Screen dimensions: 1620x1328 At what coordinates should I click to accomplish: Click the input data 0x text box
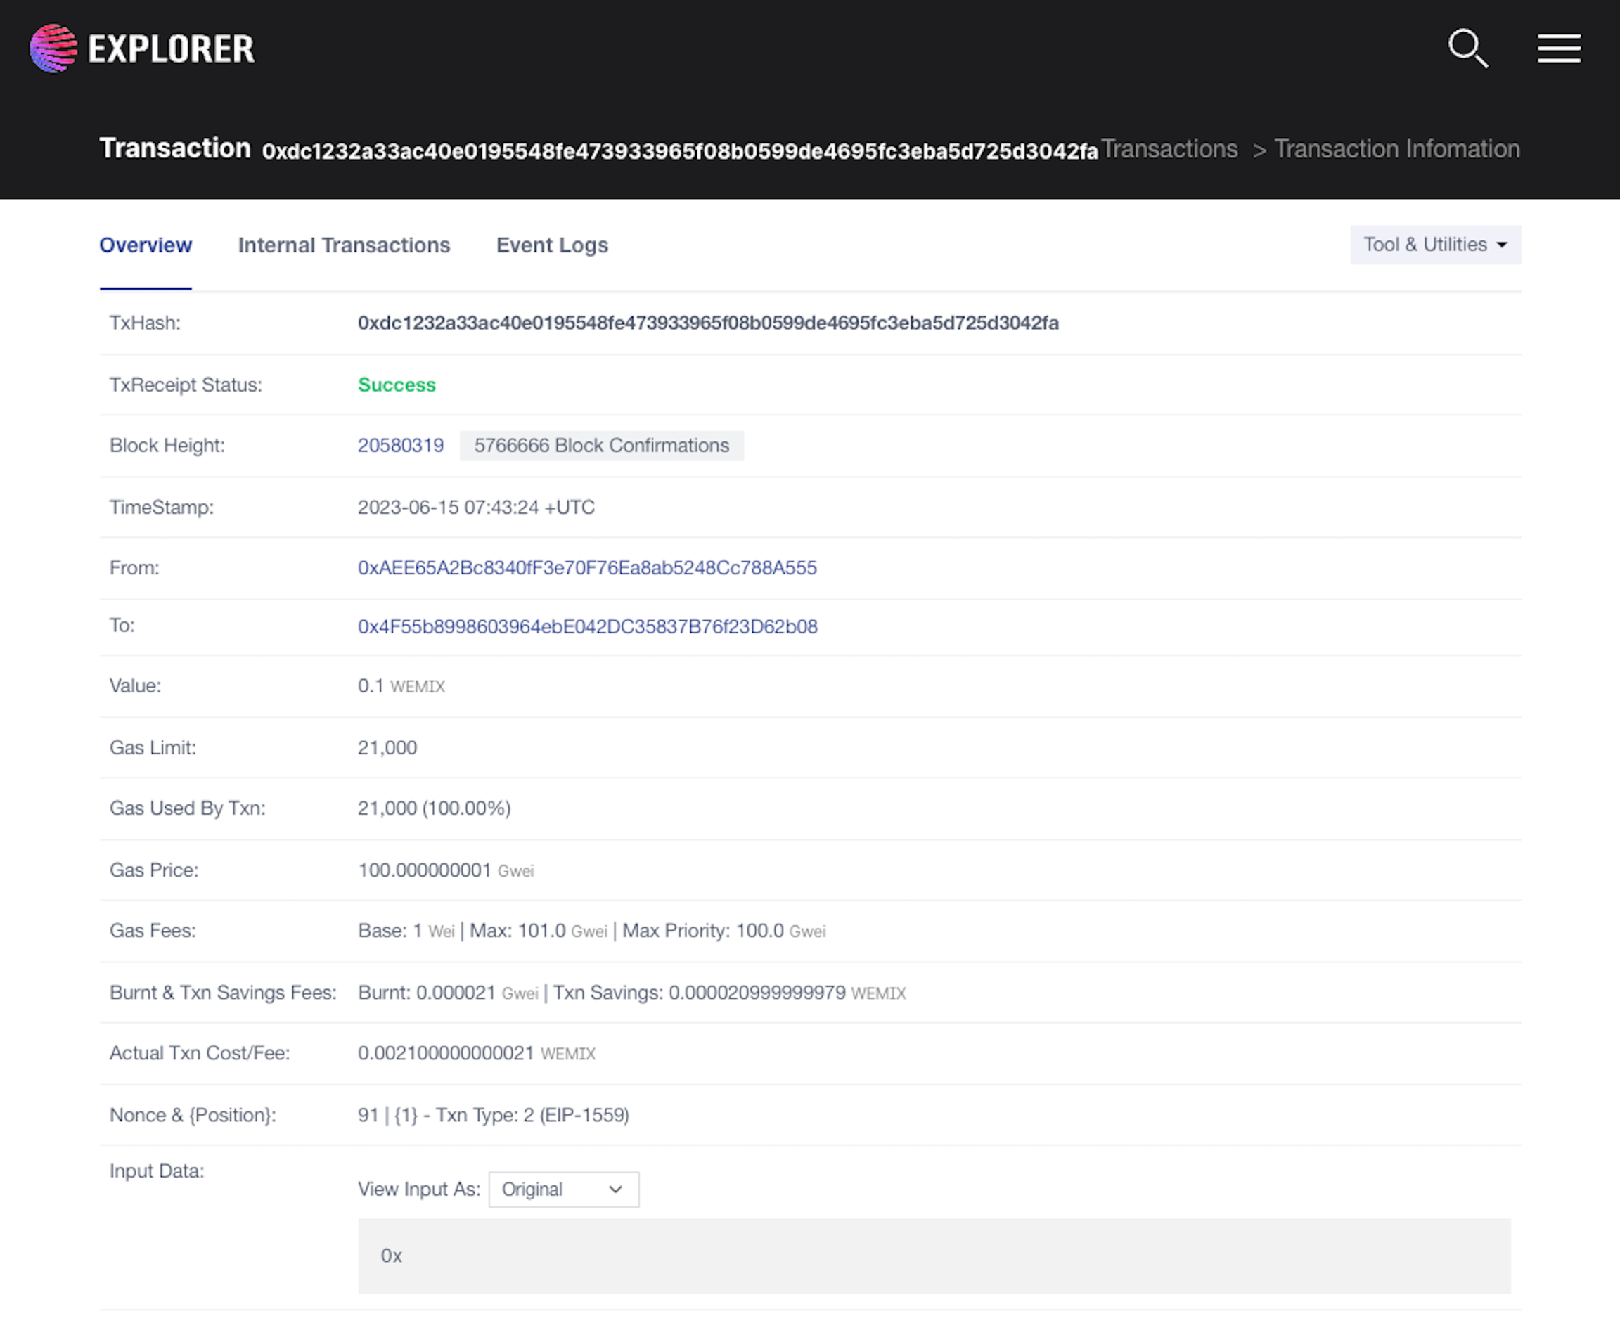[934, 1256]
